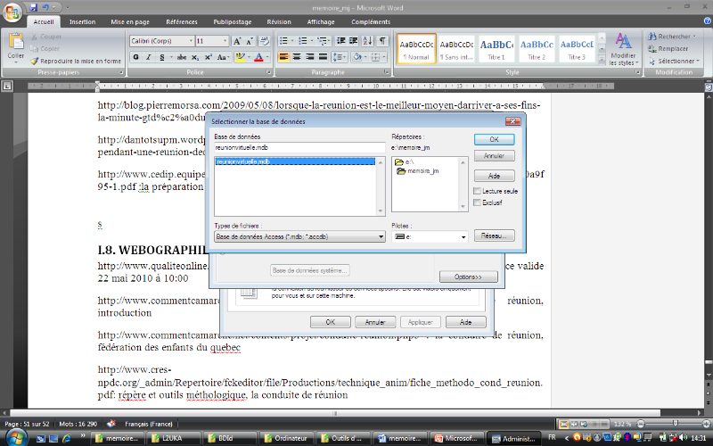This screenshot has width=713, height=446.
Task: Open Modifier les styles
Action: click(623, 49)
